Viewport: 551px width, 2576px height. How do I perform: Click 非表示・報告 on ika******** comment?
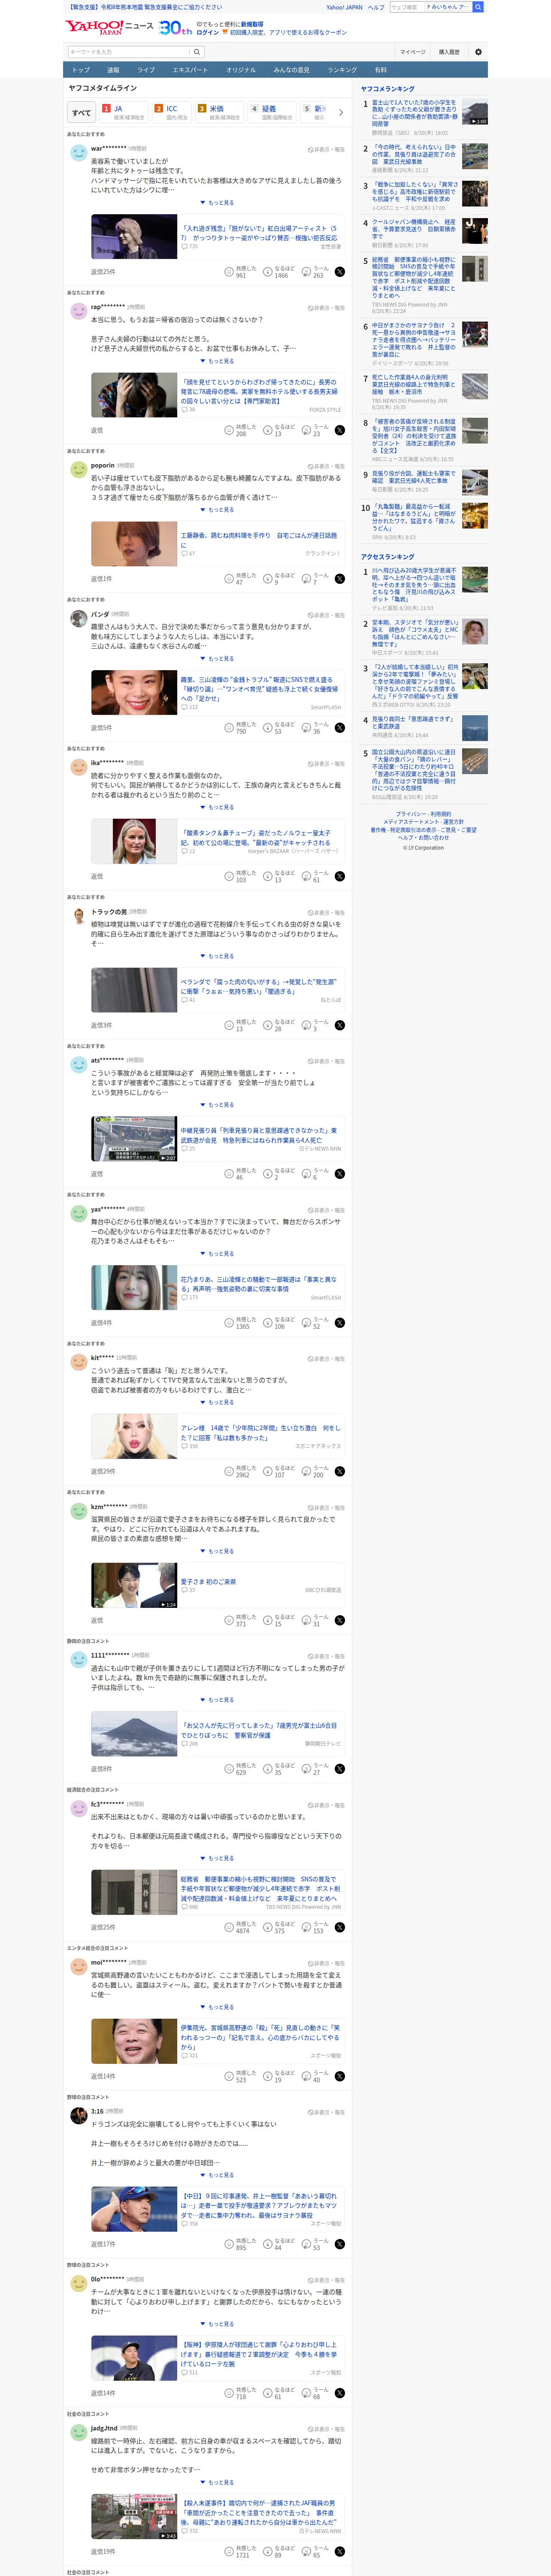pyautogui.click(x=326, y=764)
